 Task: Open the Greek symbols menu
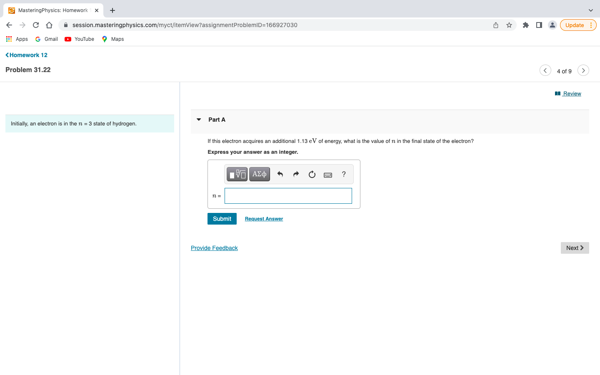[x=260, y=174]
